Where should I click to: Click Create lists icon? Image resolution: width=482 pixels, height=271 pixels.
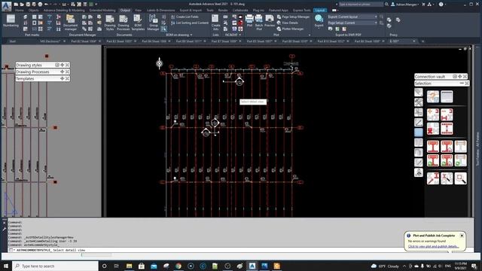216,23
